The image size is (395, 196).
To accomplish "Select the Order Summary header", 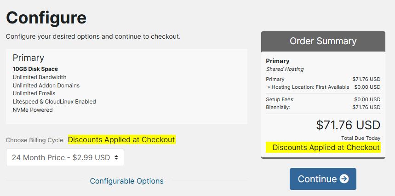I will tap(323, 41).
